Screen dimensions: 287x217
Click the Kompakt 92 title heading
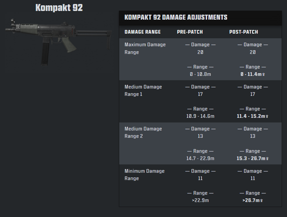point(59,8)
